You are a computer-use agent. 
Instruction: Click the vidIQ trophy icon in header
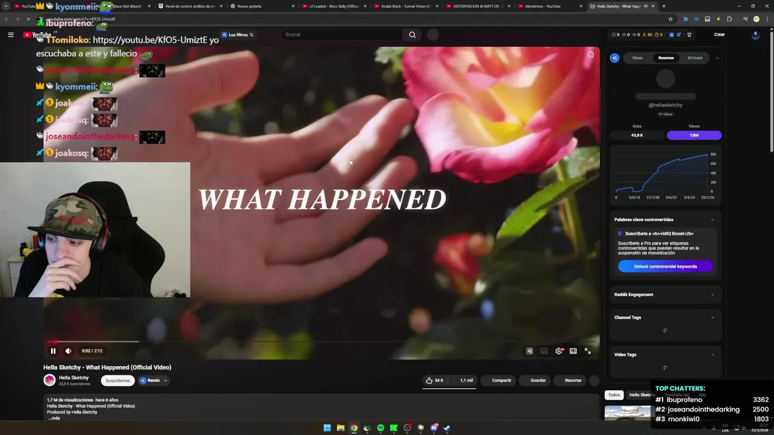pos(689,34)
